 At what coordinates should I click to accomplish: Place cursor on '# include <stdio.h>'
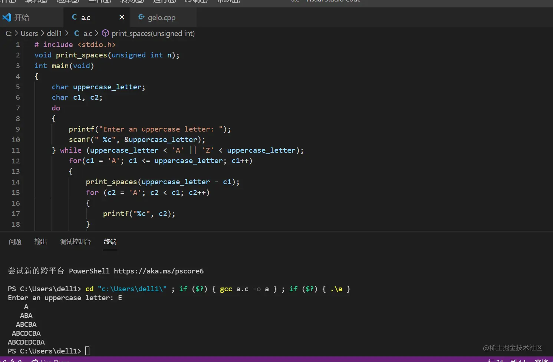click(75, 44)
